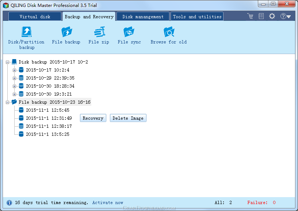The height and width of the screenshot is (211, 298).
Task: Expand the 2015-10-29 22:39:35 backup node
Action: 14,78
